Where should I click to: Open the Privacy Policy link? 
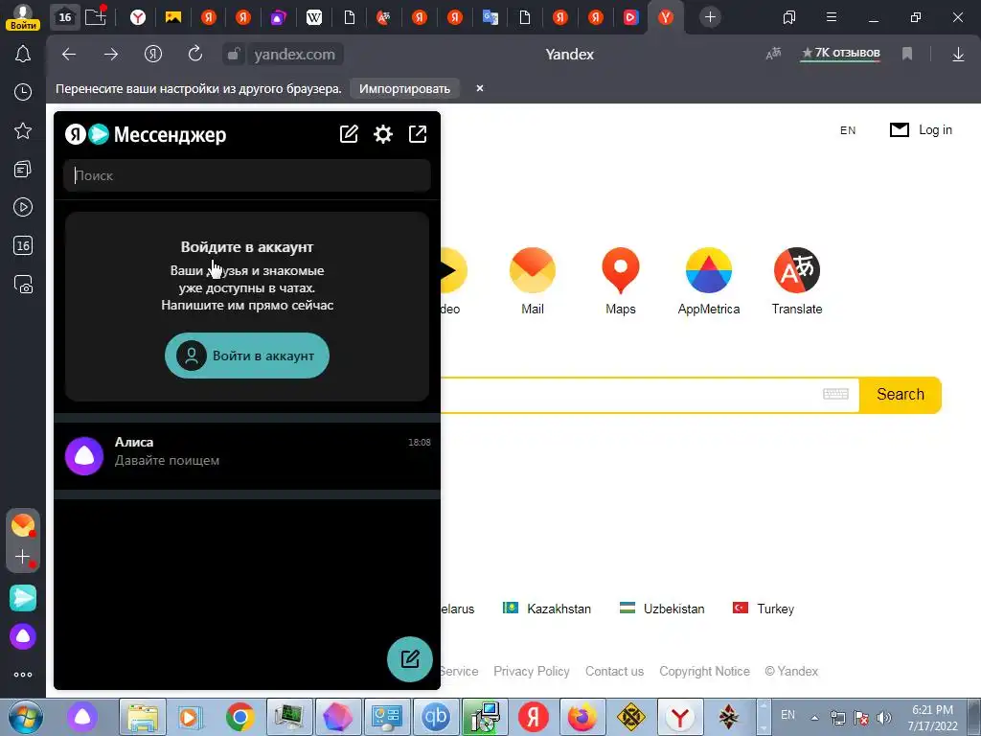coord(531,671)
